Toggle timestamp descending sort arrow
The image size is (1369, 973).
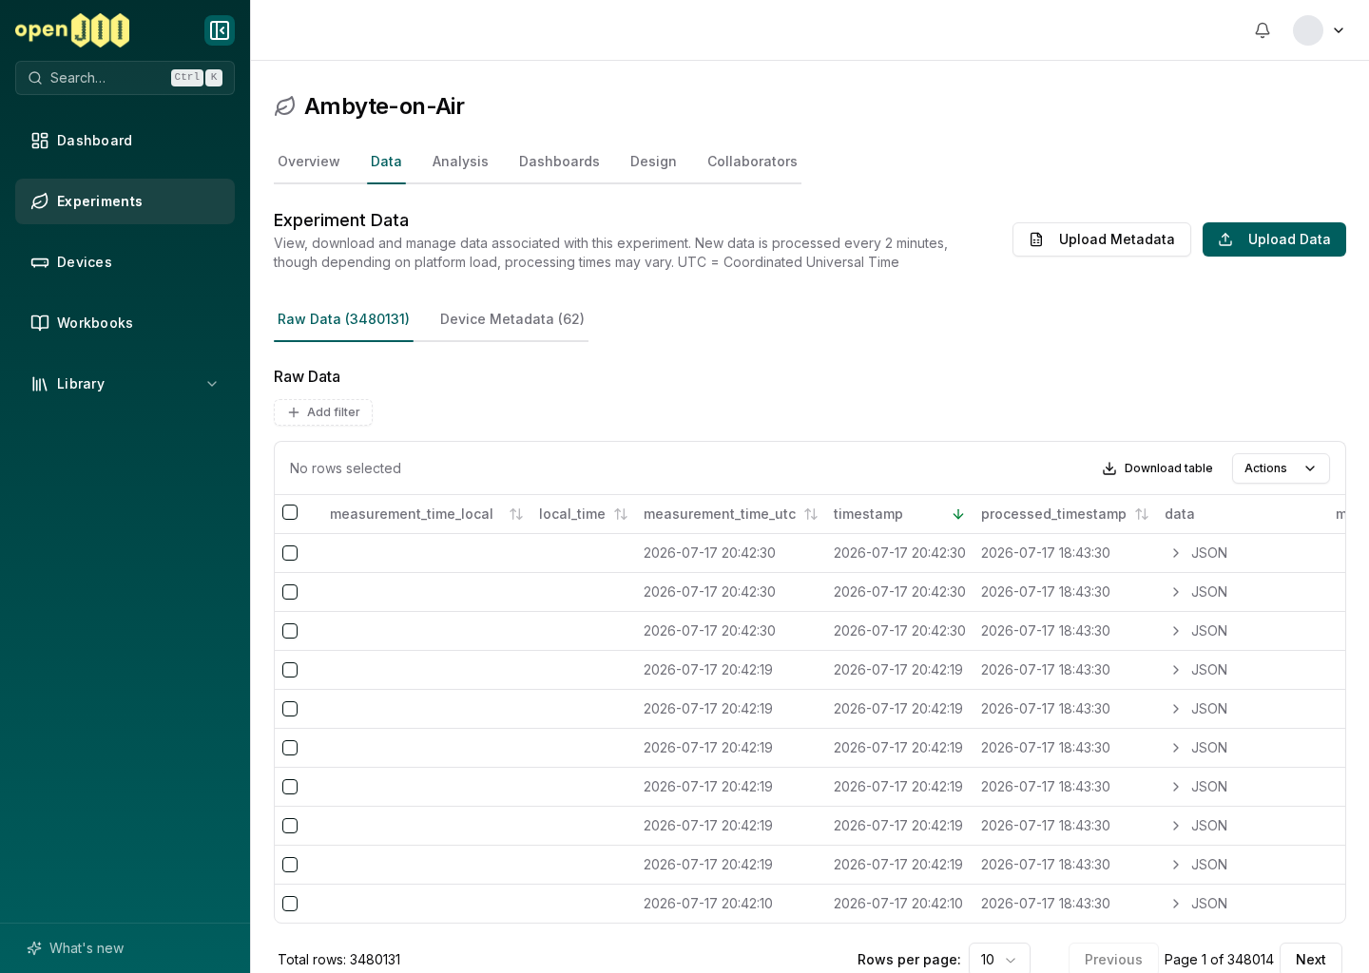[958, 514]
